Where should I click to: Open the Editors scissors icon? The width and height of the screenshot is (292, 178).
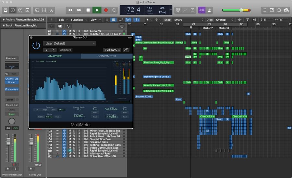click(51, 10)
